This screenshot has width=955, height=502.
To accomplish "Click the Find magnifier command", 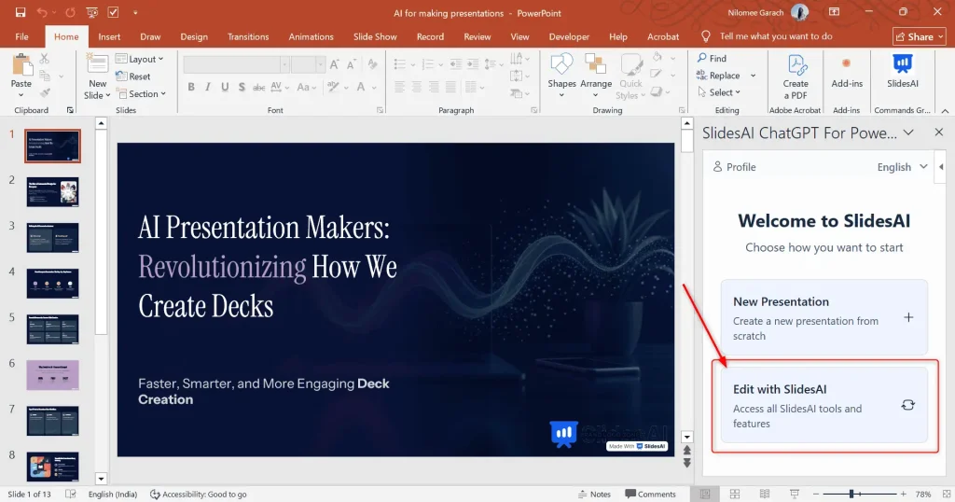I will (712, 58).
